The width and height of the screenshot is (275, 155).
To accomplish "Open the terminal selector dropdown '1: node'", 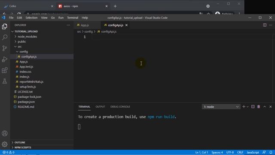I will click(x=221, y=107).
